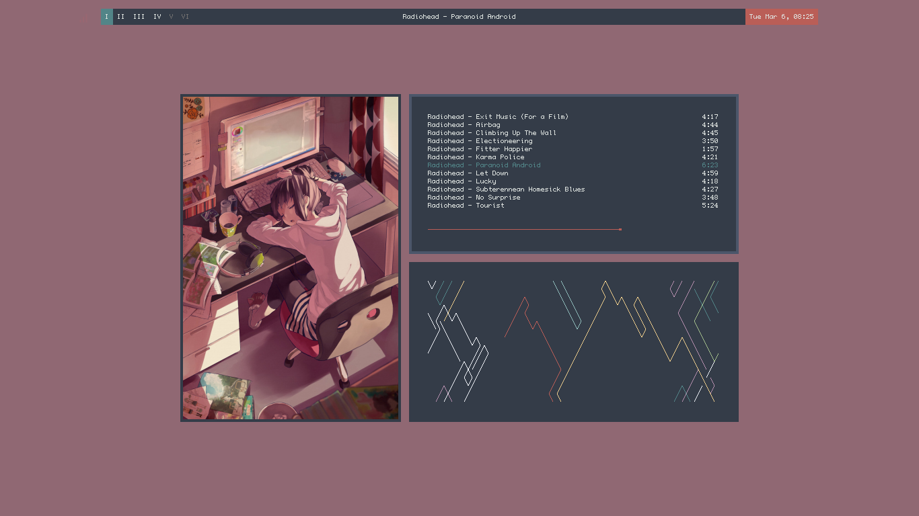The image size is (919, 516).
Task: Click the playlist progress bar
Action: point(524,230)
